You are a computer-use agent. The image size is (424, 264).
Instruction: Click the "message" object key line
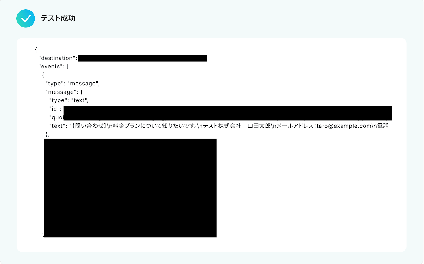click(64, 92)
